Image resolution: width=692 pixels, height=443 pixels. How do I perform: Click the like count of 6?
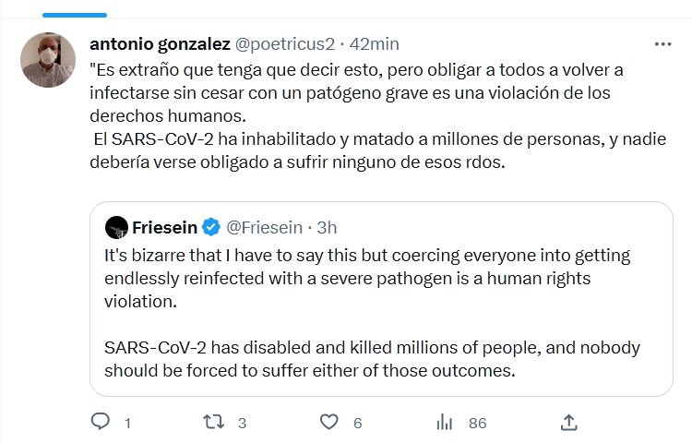pyautogui.click(x=357, y=423)
